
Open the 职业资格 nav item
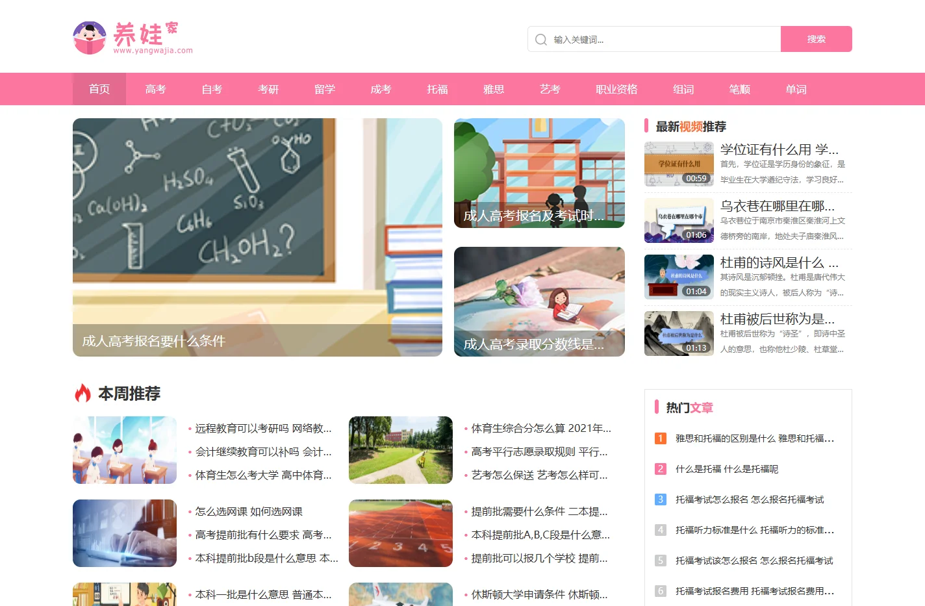tap(616, 89)
